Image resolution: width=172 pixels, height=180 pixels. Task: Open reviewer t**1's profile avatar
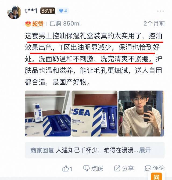pyautogui.click(x=14, y=12)
